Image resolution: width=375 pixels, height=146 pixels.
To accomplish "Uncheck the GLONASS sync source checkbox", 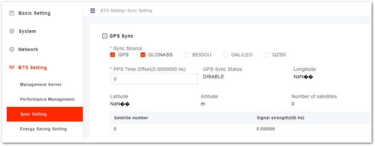I will 143,55.
